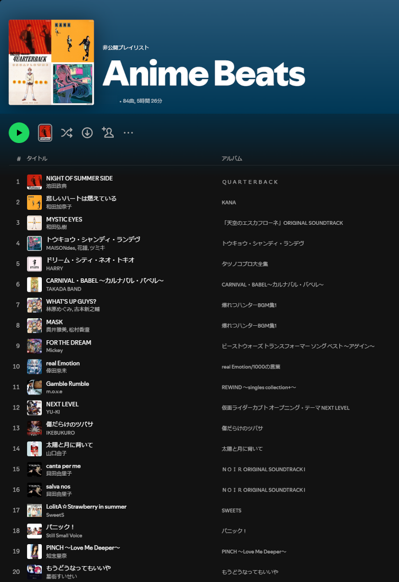Open artist 倖田來未
Image resolution: width=399 pixels, height=582 pixels.
coord(56,371)
